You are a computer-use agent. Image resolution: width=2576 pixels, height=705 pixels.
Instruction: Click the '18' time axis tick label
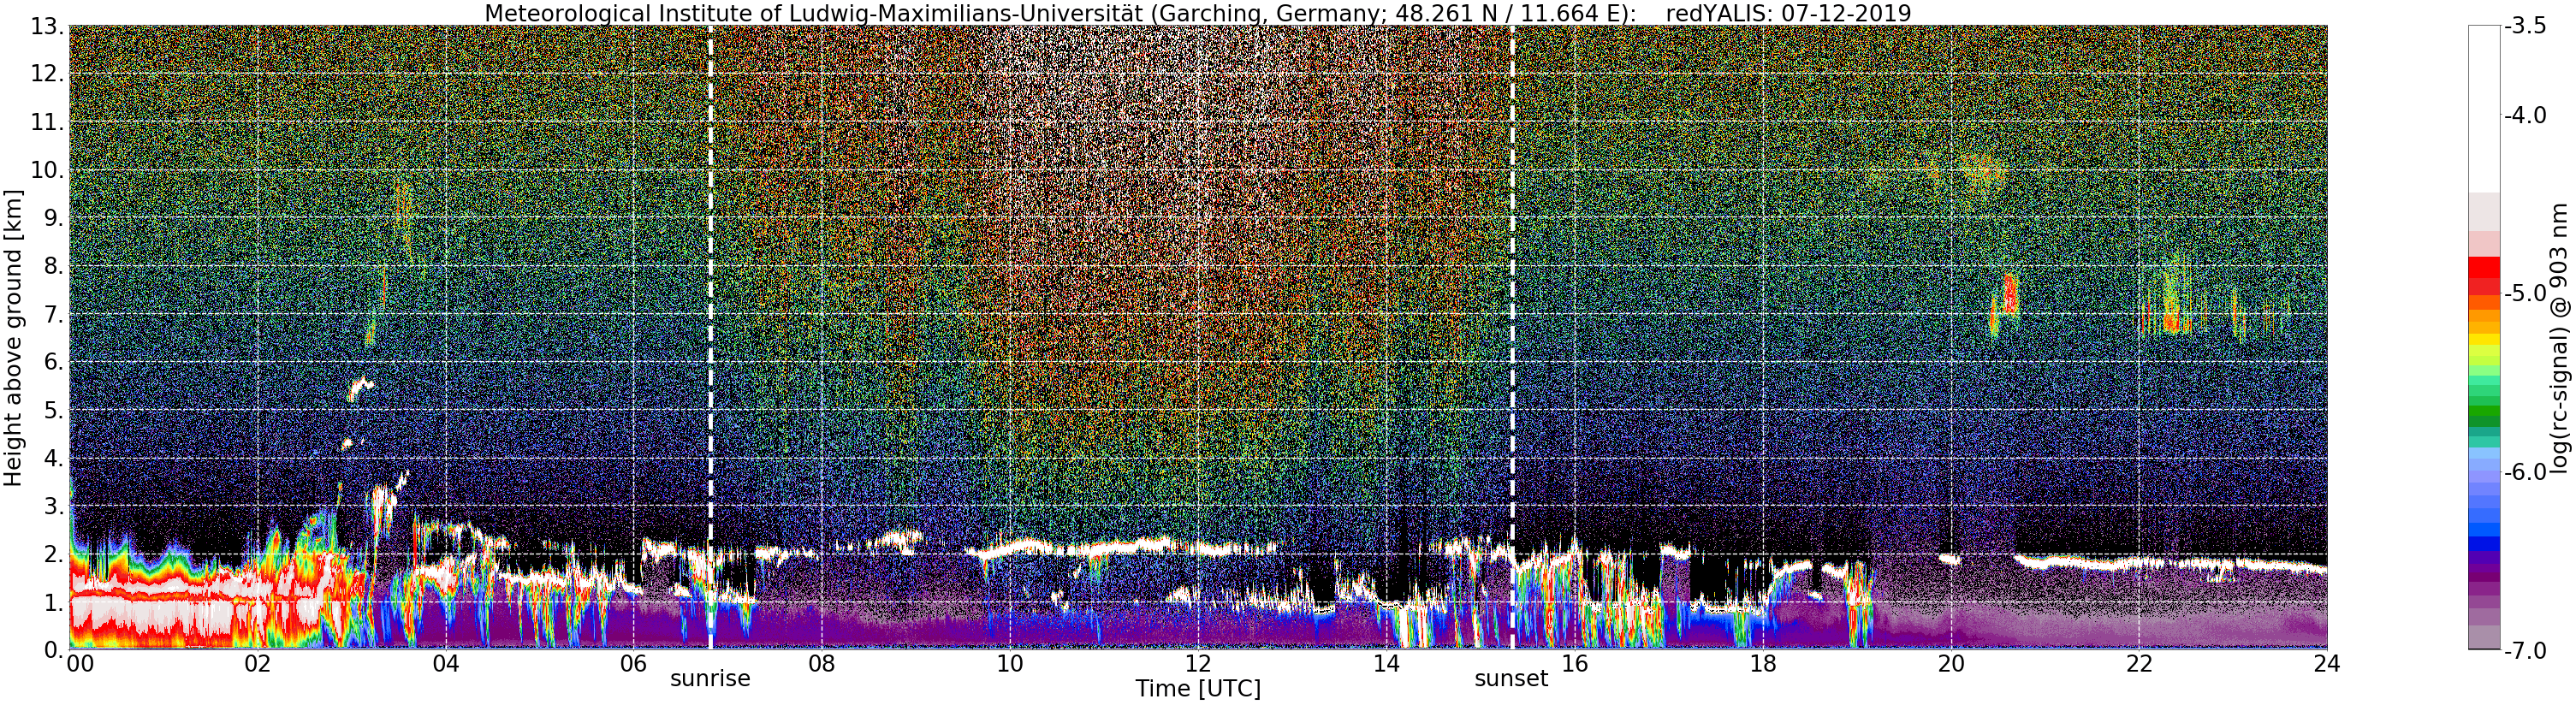[x=1762, y=663]
